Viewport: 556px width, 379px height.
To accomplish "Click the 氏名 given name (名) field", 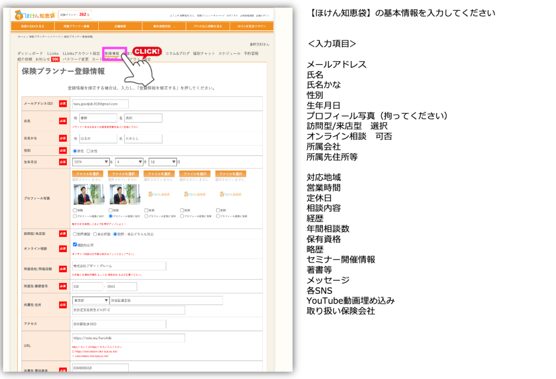I will click(143, 118).
